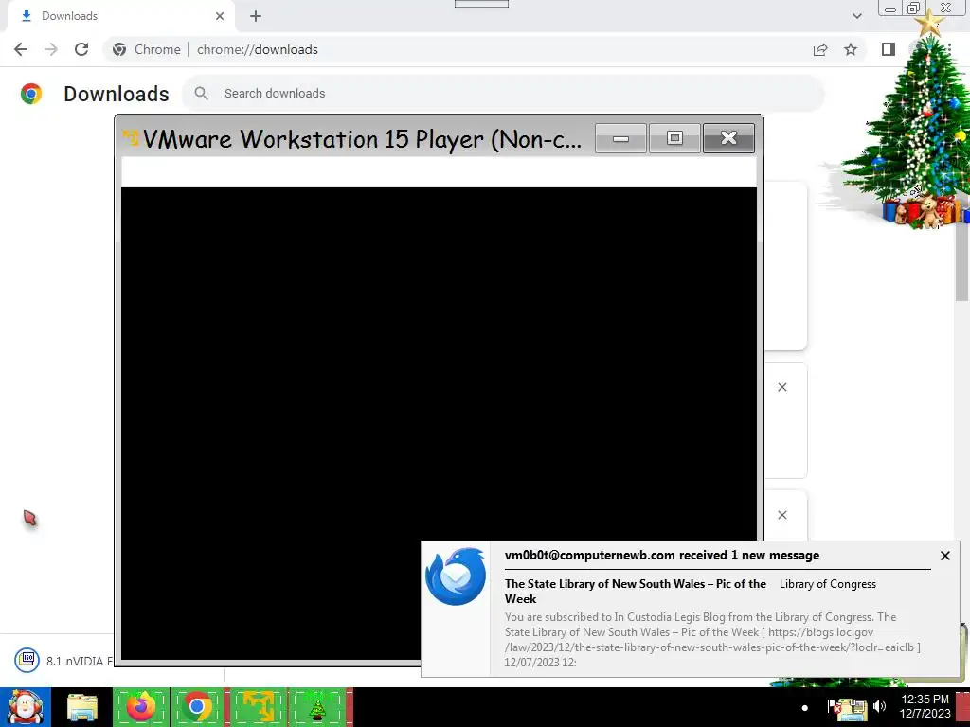Close the Downloads tab
970x727 pixels.
(x=220, y=16)
